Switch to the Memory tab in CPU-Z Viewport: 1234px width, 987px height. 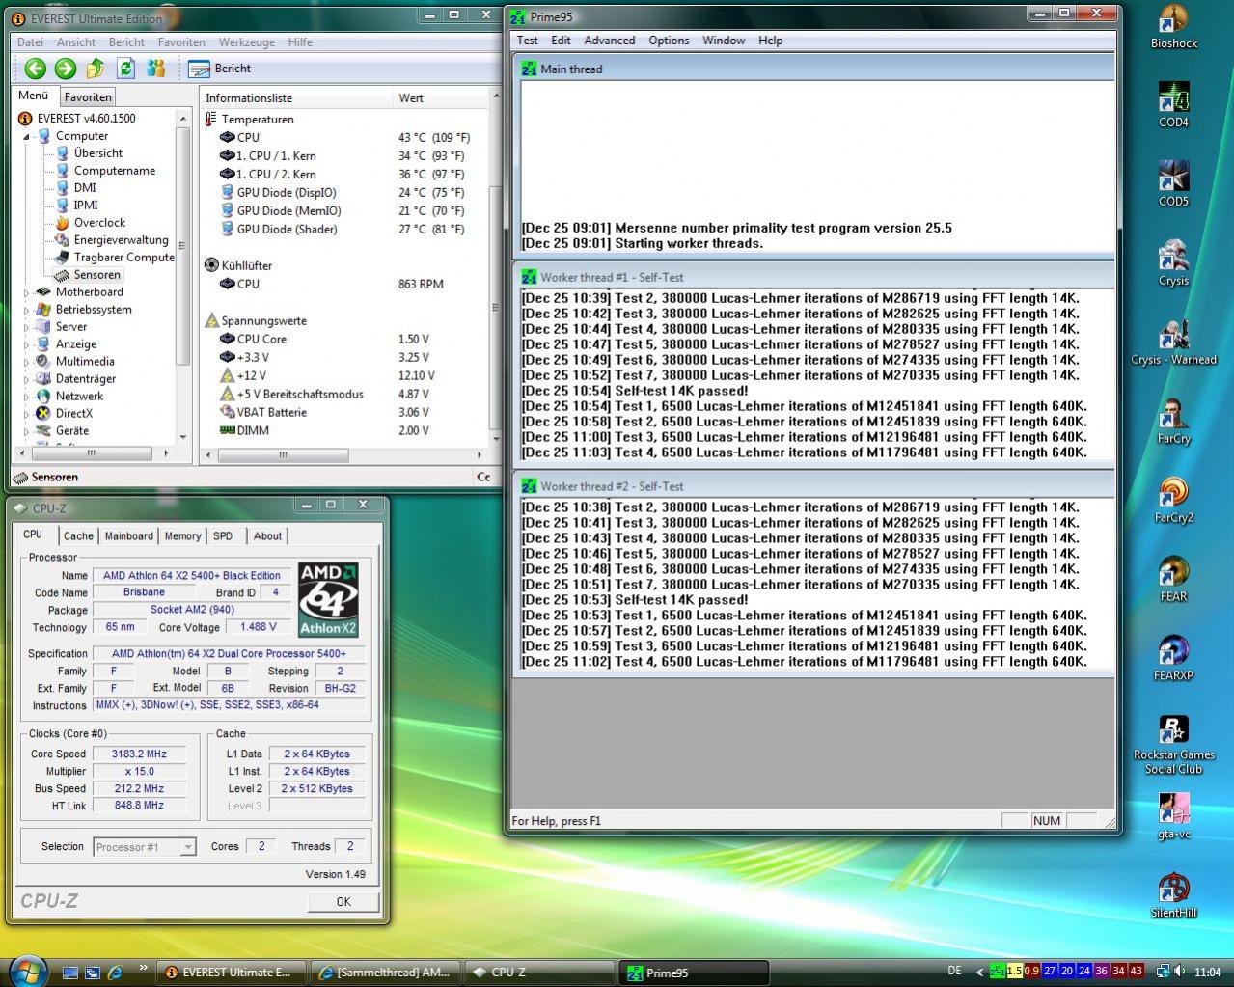(182, 536)
